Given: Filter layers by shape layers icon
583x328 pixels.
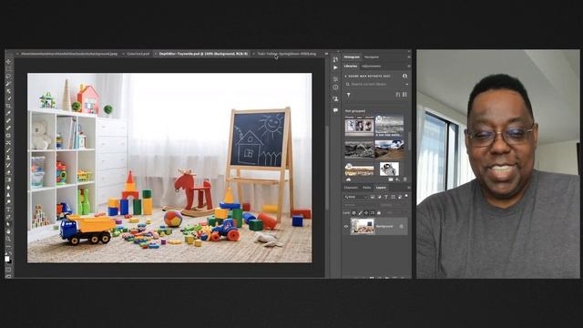Looking at the screenshot, I should click(393, 197).
